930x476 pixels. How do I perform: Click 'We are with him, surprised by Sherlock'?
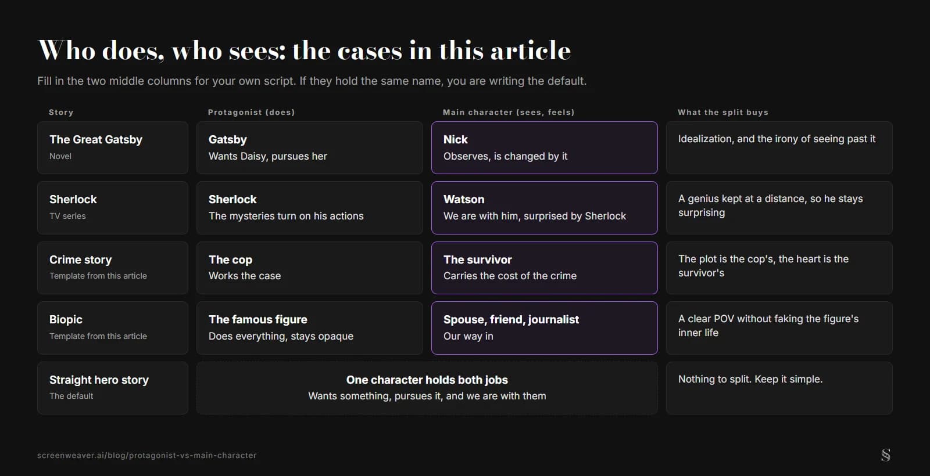(x=535, y=216)
